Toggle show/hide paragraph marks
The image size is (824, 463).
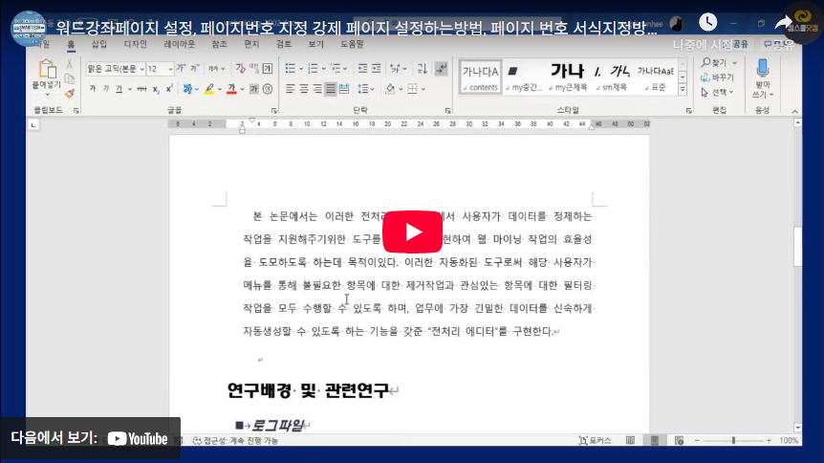[x=442, y=69]
